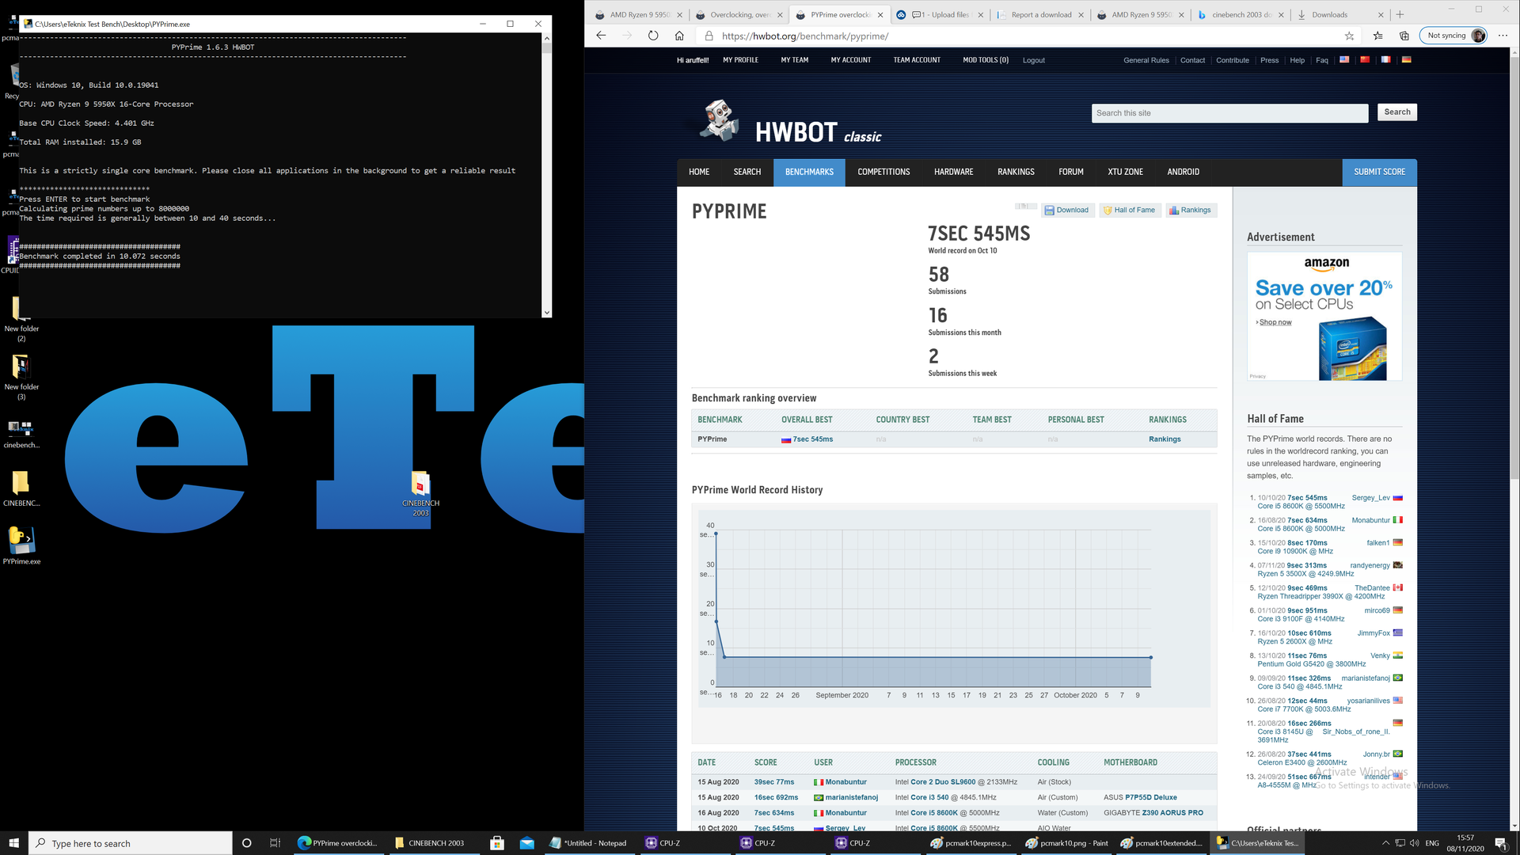
Task: Open user marianistefanoj in the score table
Action: tap(852, 797)
